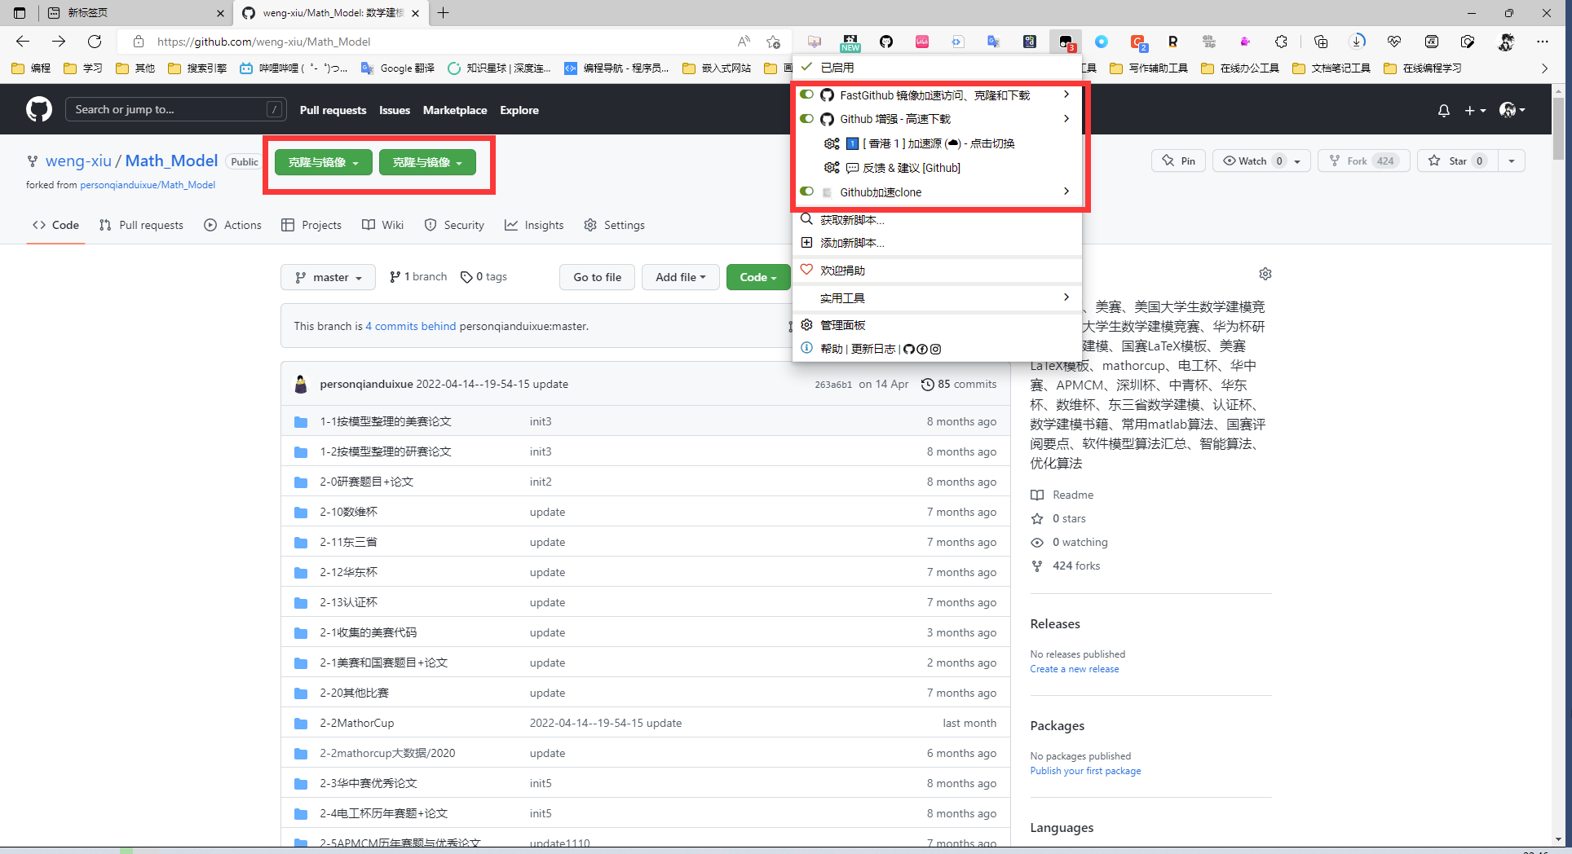Open the Watch dropdown

(x=1261, y=161)
